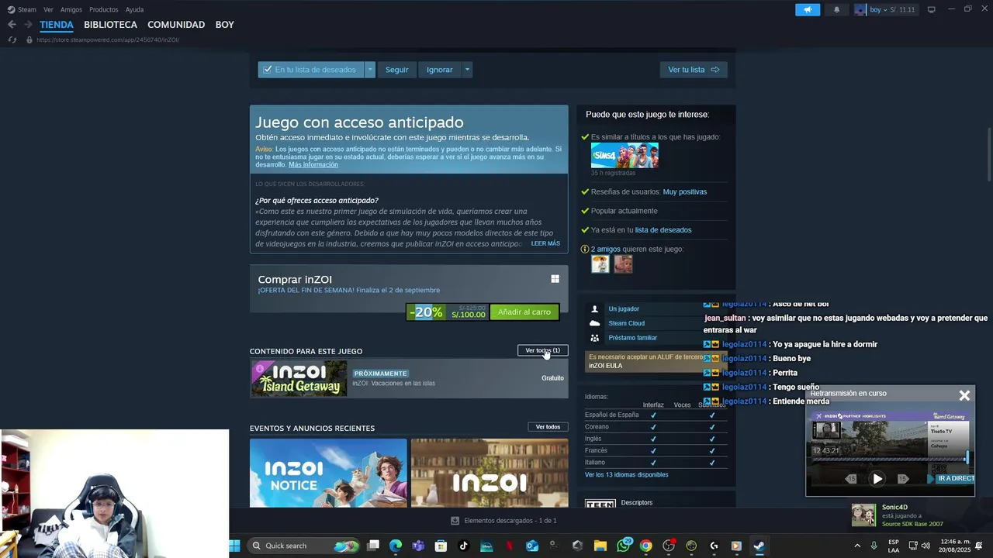Switch to COMUNIDAD tab
The height and width of the screenshot is (558, 993).
[x=176, y=25]
